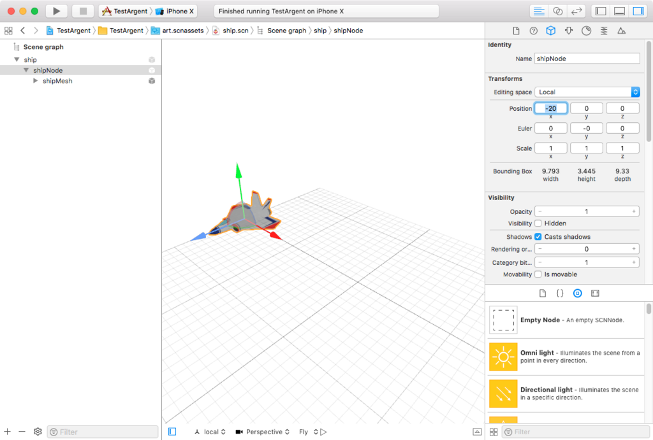Open the TestArgent folder breadcrumb
The image size is (653, 440).
121,31
